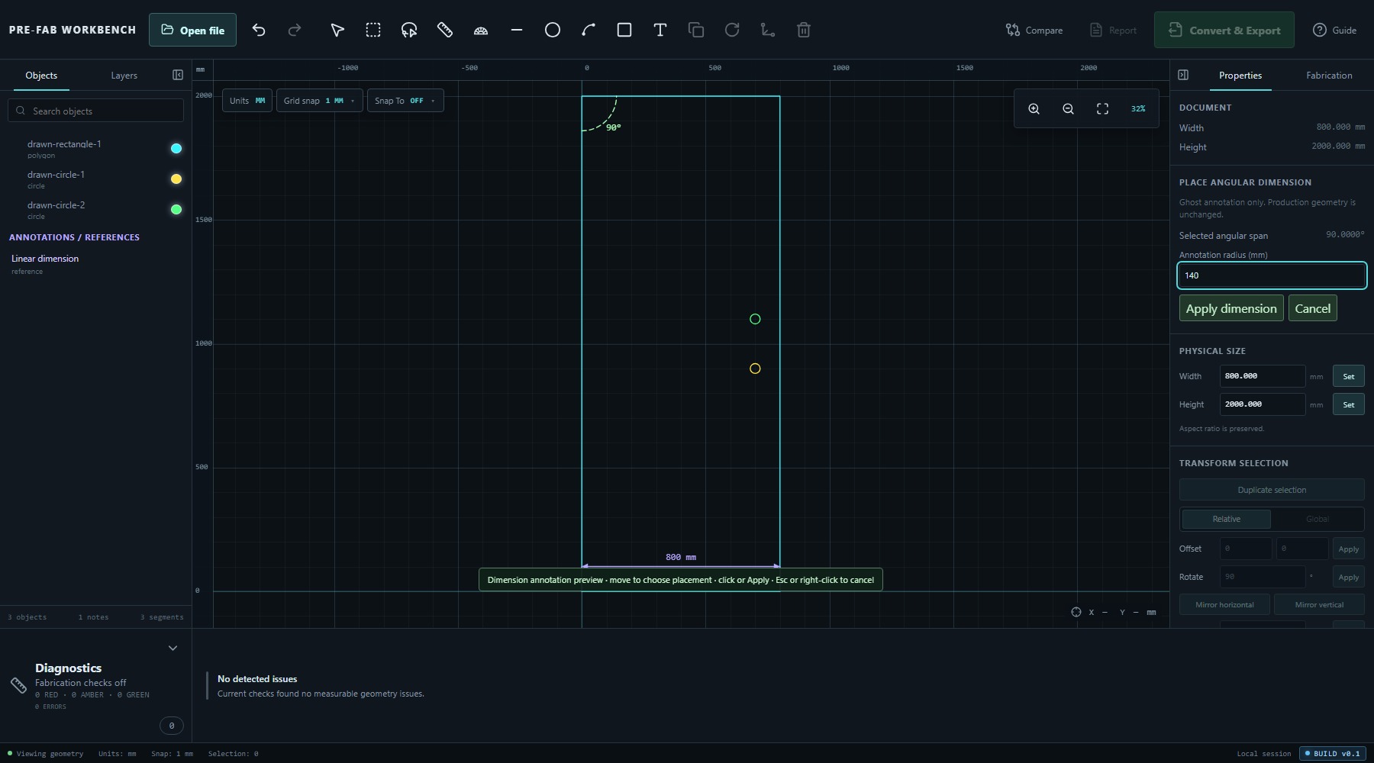Cancel the angular dimension placement
Image resolution: width=1374 pixels, height=763 pixels.
click(x=1312, y=308)
